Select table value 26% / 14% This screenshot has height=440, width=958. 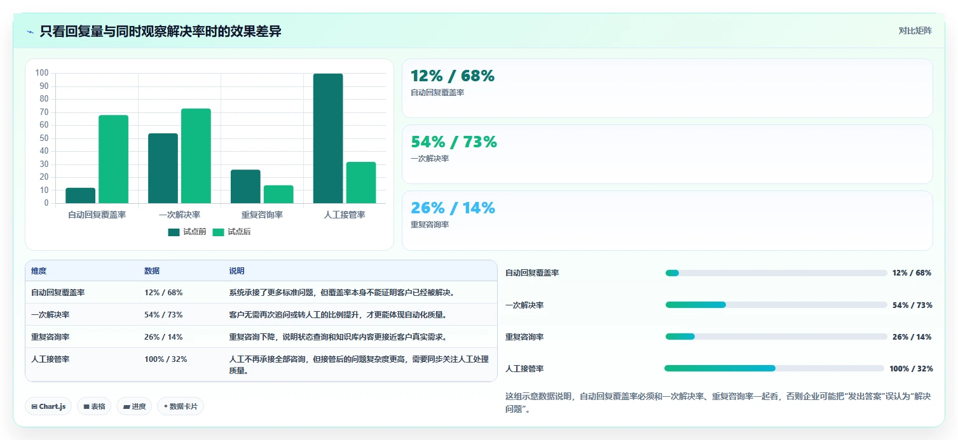coord(163,337)
